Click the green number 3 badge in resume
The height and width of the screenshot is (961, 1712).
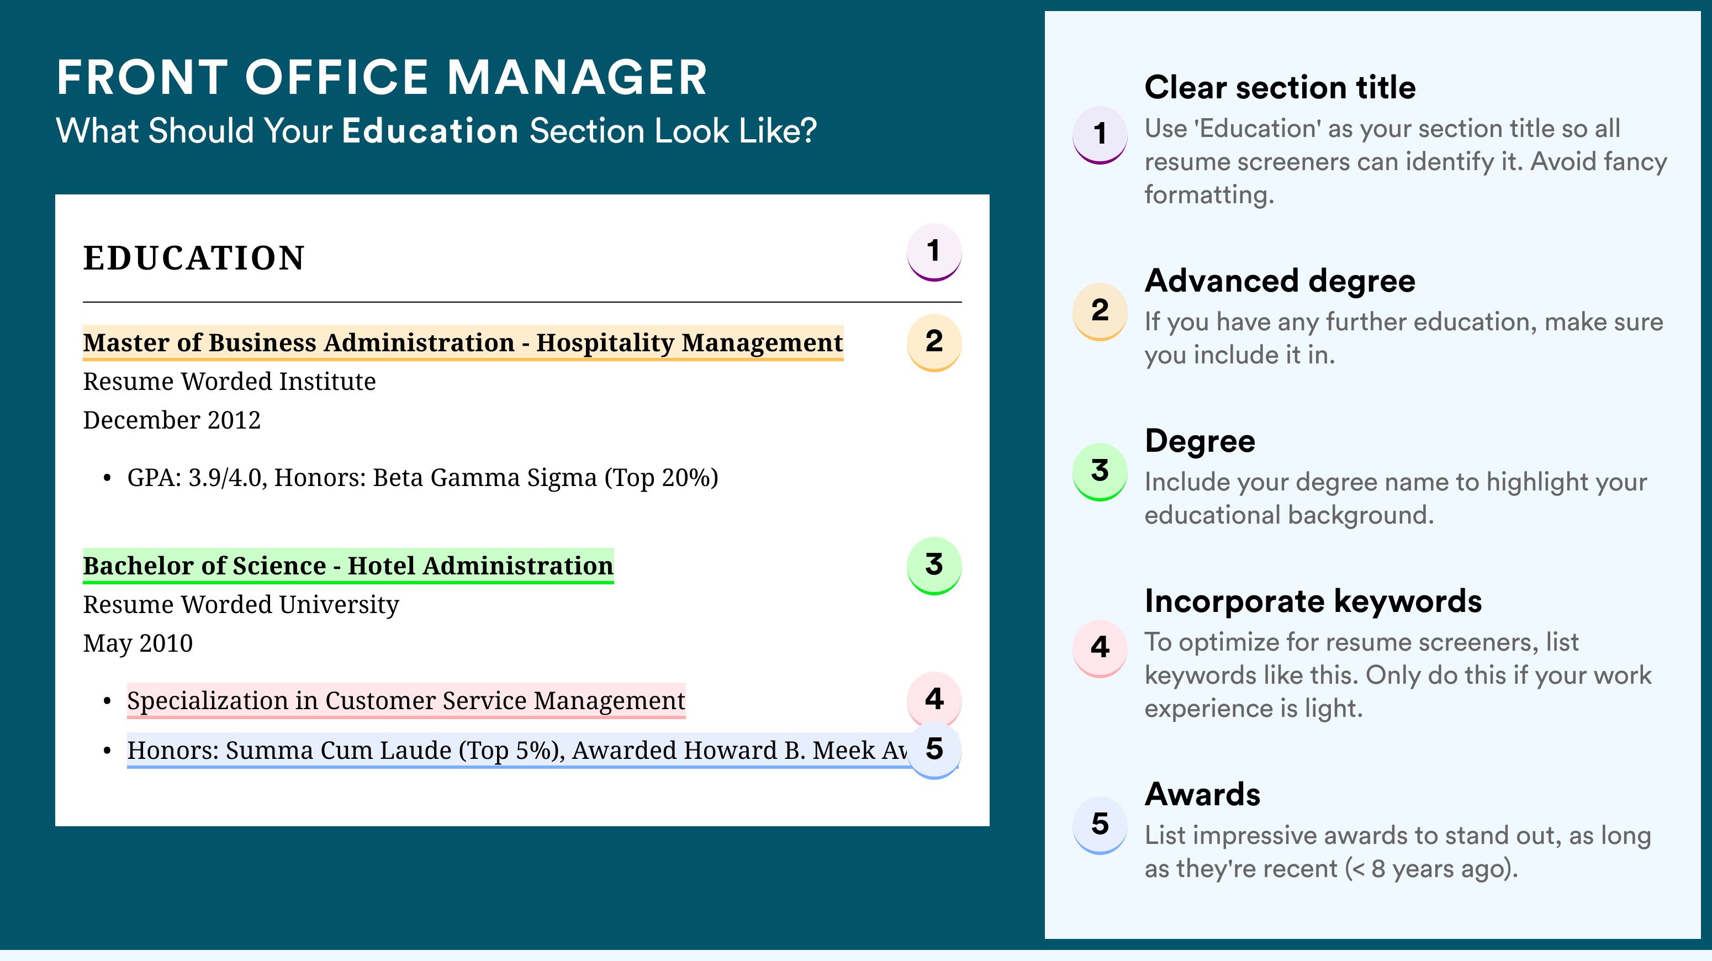click(934, 564)
